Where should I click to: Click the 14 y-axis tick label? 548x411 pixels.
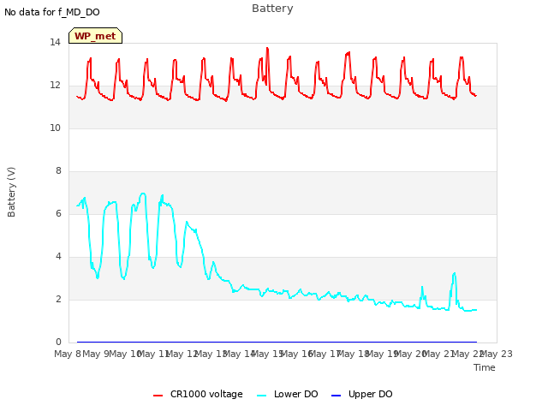(55, 42)
